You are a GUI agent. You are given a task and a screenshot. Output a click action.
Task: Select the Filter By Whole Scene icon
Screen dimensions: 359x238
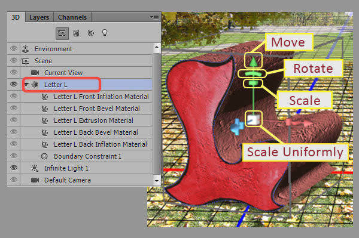point(62,33)
